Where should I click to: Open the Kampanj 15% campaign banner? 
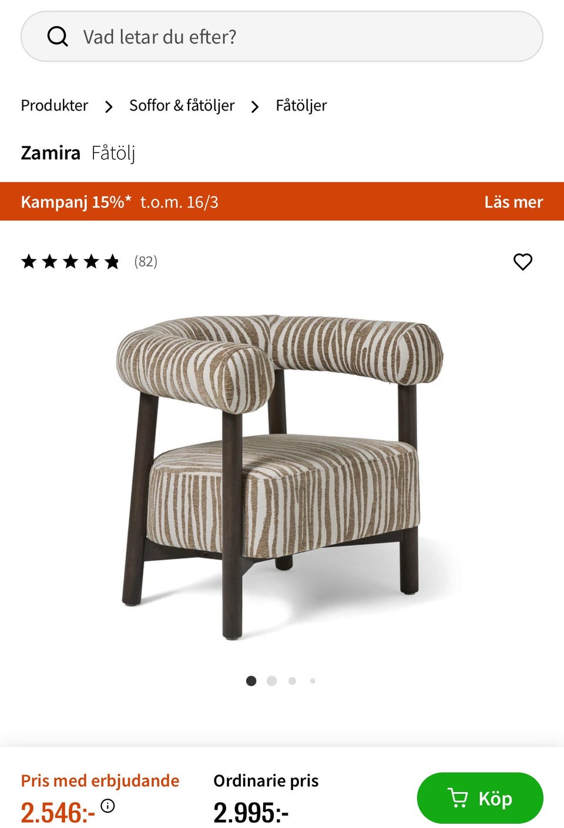[282, 202]
